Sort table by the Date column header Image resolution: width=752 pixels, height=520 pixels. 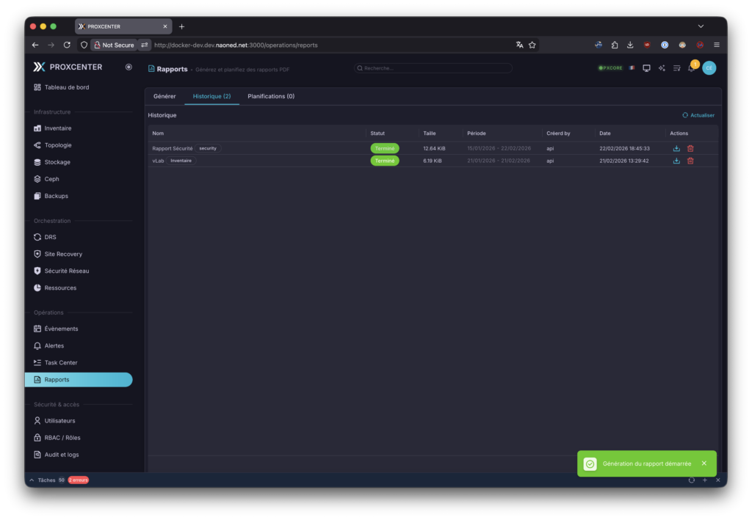(x=605, y=133)
